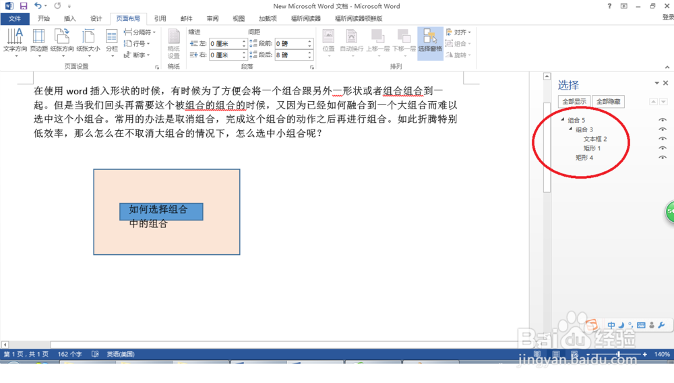Open 稿纸设置 manuscript paper settings
Image resolution: width=674 pixels, height=383 pixels.
174,43
